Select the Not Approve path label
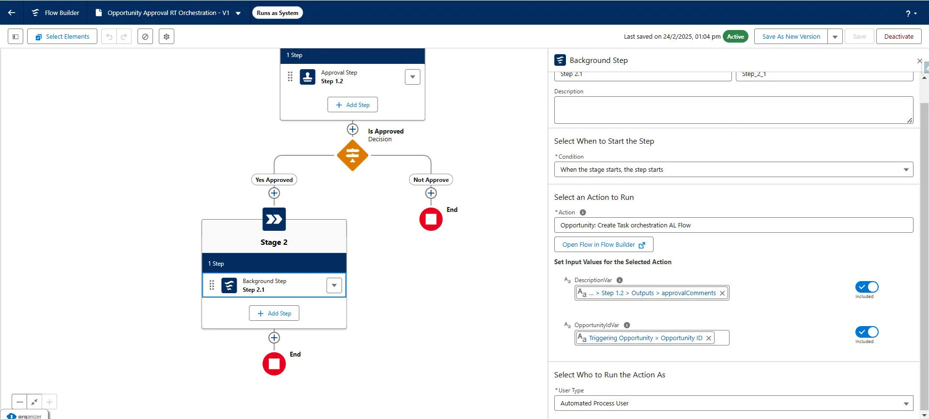The width and height of the screenshot is (929, 419). [x=431, y=180]
